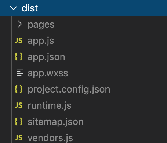Click the braces icon beside sitemap.json
Screen dimensions: 167x143
(x=19, y=122)
